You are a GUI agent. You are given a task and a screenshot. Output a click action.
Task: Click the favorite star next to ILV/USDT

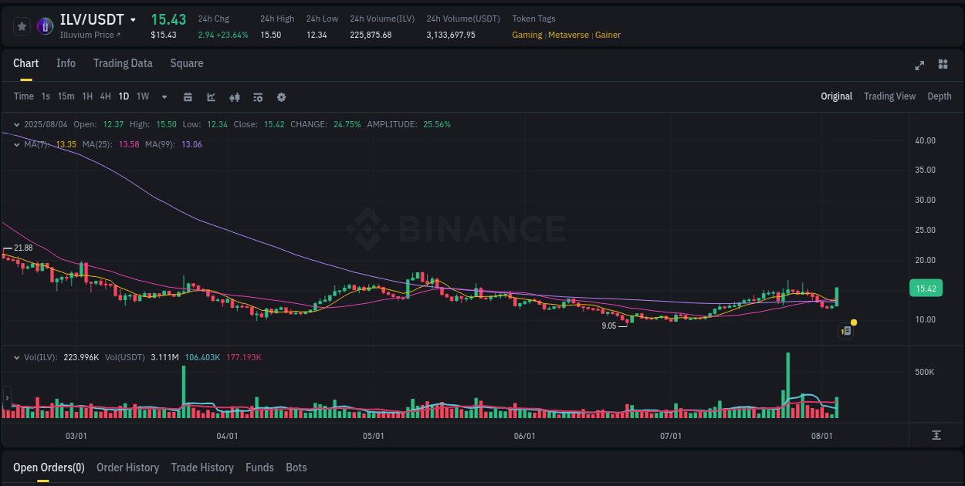22,25
